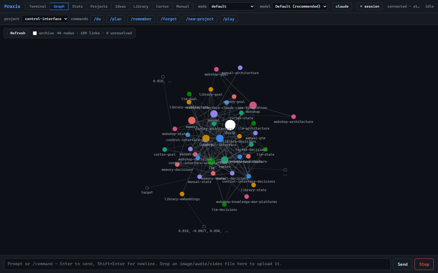Click the red Stop button
This screenshot has width=438, height=273.
424,264
